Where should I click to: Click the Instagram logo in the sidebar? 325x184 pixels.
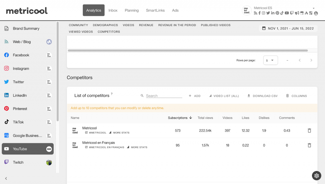[6, 68]
